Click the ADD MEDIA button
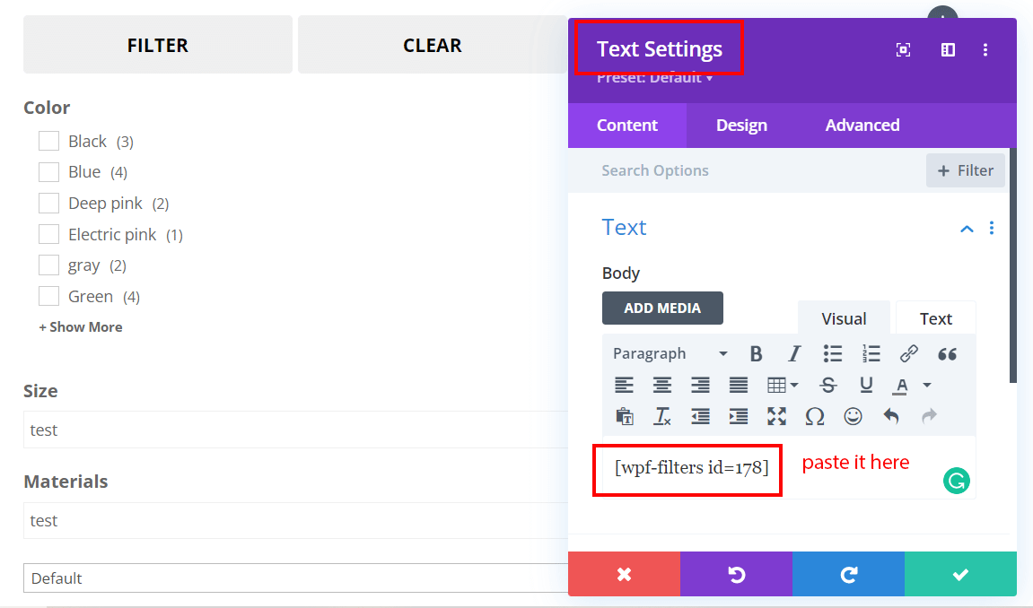The width and height of the screenshot is (1033, 608). (662, 308)
